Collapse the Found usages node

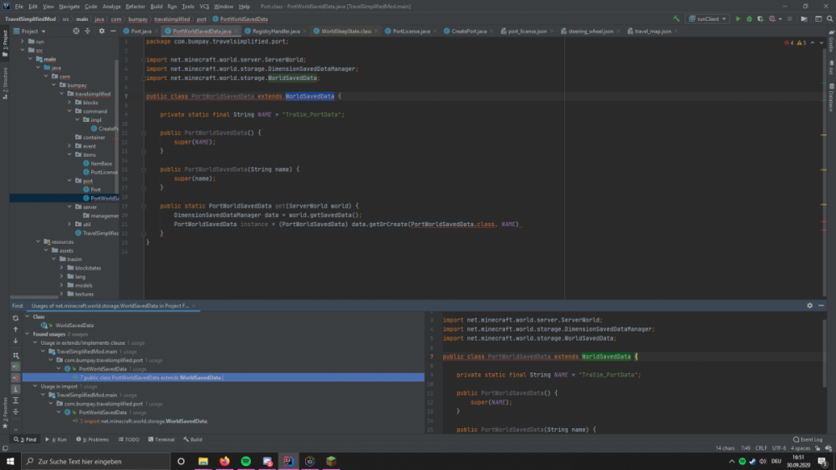point(28,334)
